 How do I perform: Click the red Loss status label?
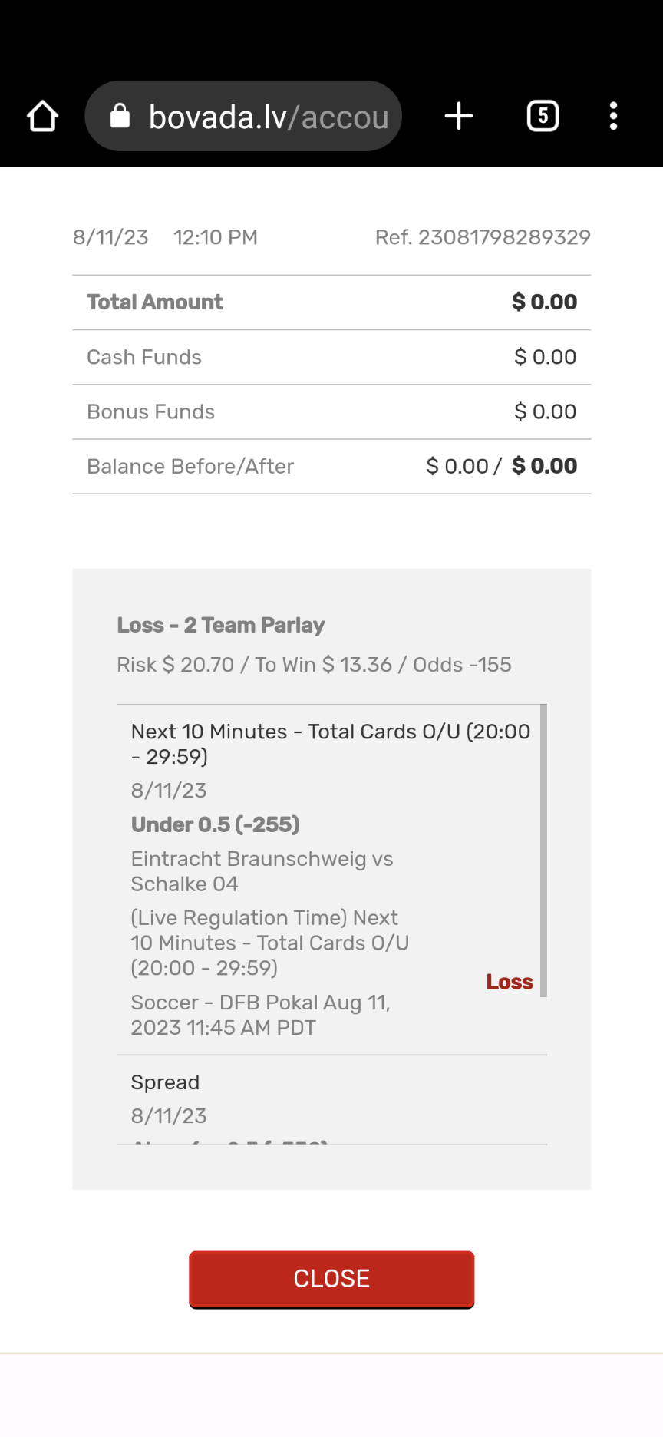click(510, 982)
